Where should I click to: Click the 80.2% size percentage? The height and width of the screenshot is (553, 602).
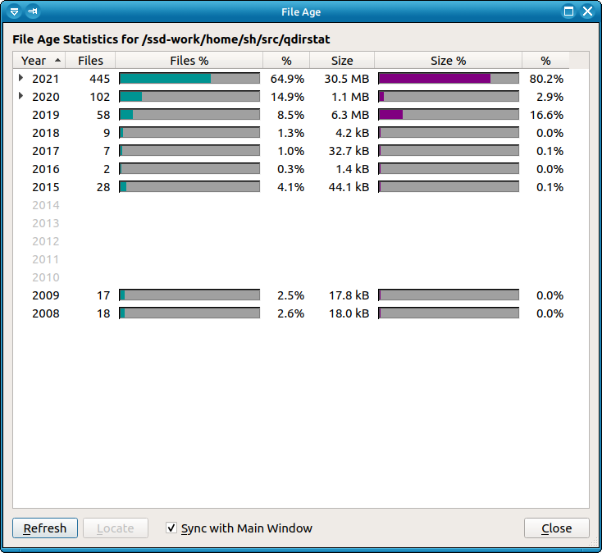546,79
